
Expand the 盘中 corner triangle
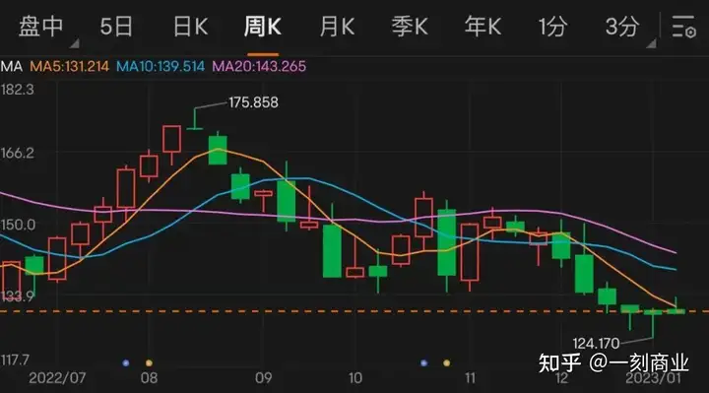(75, 43)
